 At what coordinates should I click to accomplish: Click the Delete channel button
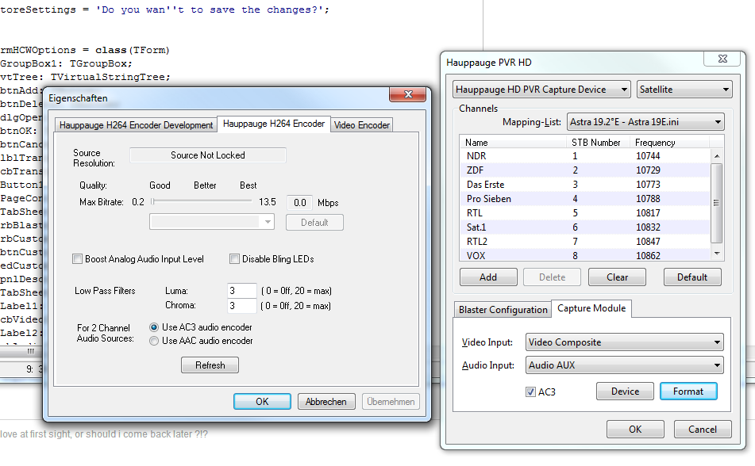(552, 277)
